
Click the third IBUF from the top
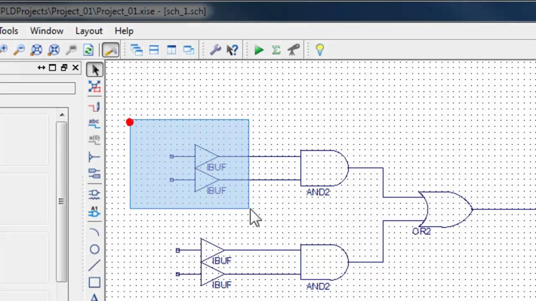pyautogui.click(x=212, y=250)
